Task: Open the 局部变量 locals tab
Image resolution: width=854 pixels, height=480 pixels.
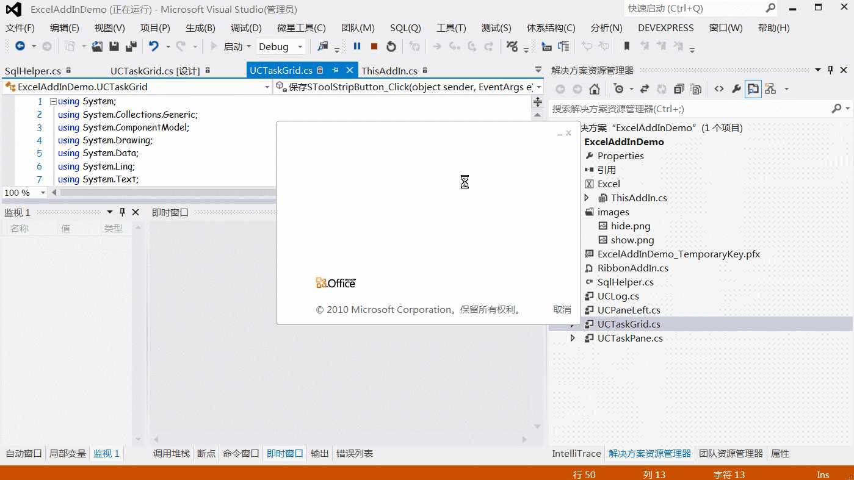Action: point(68,453)
